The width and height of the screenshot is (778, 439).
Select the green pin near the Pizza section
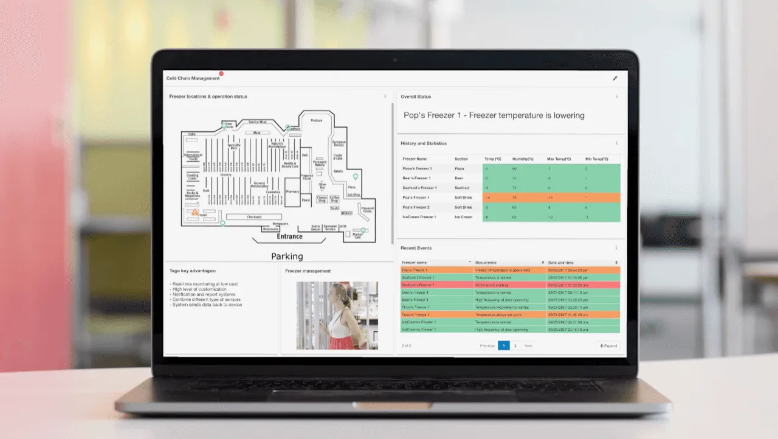pyautogui.click(x=356, y=177)
